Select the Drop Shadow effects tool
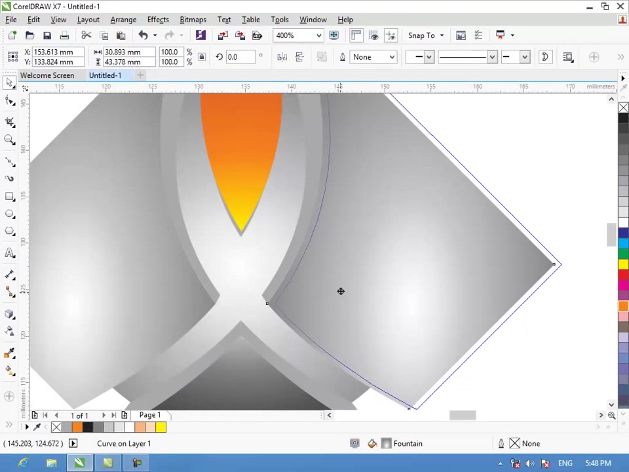Viewport: 629px width, 472px height. (9, 314)
